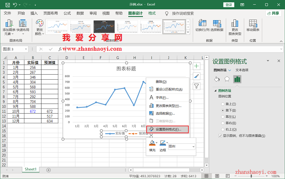Toggle show legend without overlapping chart checkbox
The width and height of the screenshot is (285, 179).
(220, 136)
